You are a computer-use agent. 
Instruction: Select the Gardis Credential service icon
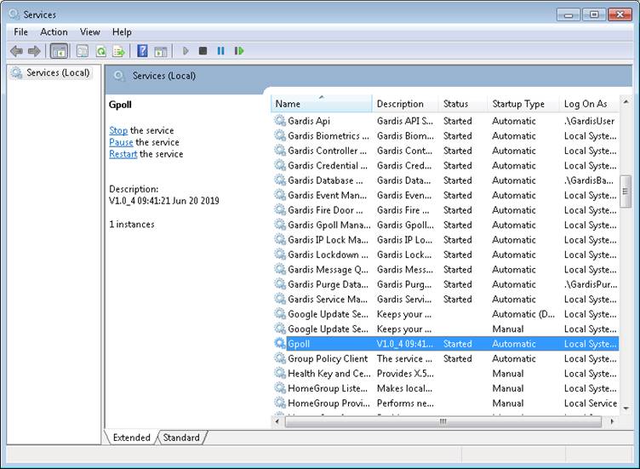point(280,165)
